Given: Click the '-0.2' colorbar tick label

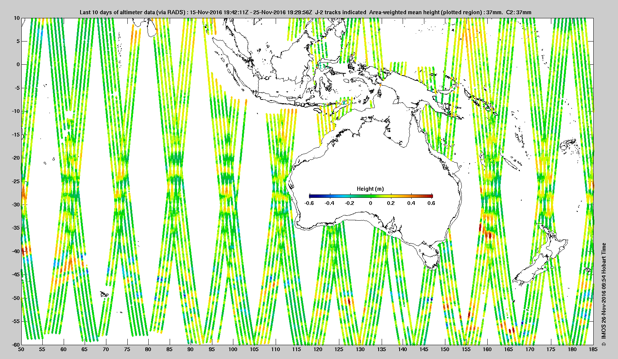Looking at the screenshot, I should coord(350,203).
